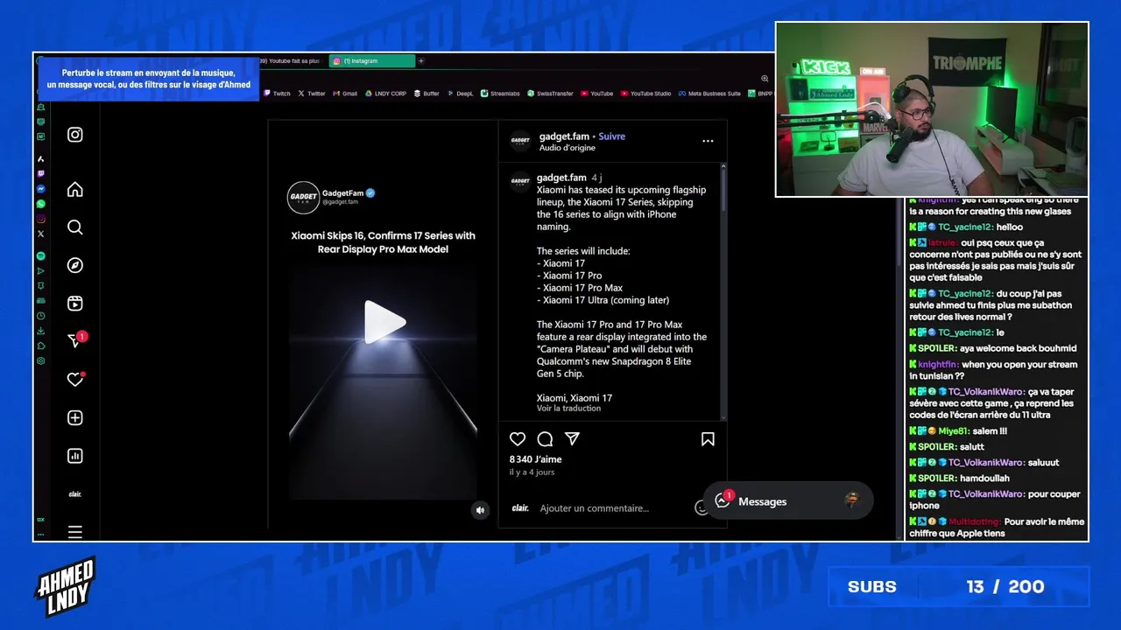The image size is (1121, 630).
Task: Save the post with bookmark icon
Action: [x=708, y=439]
